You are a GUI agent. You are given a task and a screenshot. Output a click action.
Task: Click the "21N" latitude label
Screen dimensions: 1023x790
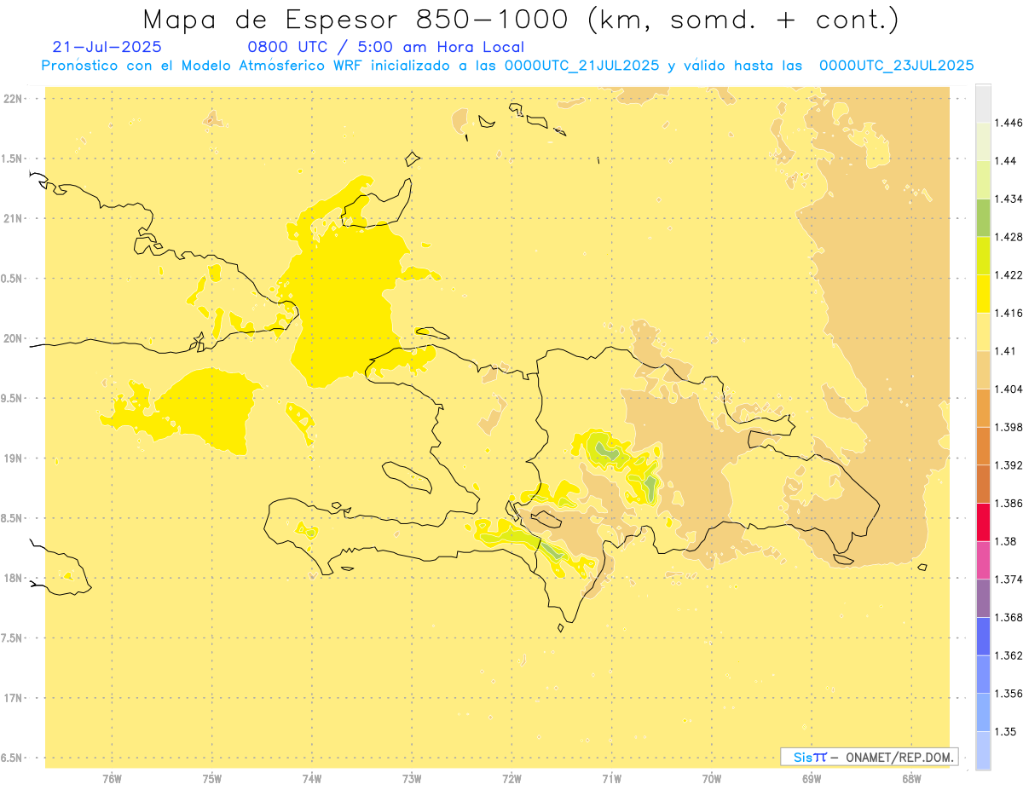(x=13, y=219)
